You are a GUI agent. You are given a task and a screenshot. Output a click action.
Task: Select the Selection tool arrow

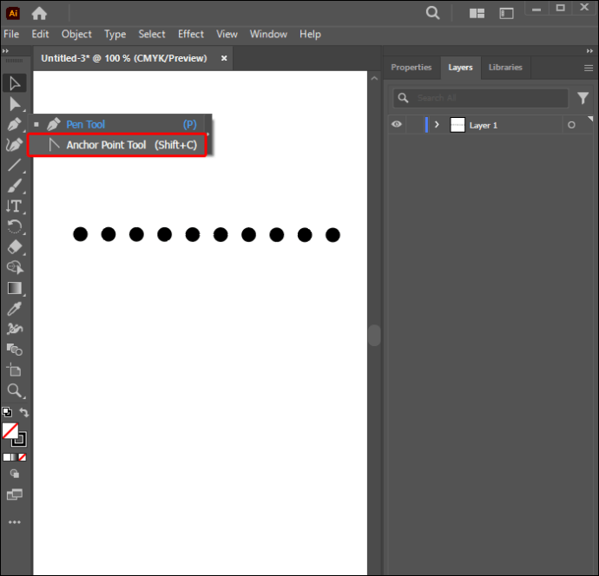[15, 82]
